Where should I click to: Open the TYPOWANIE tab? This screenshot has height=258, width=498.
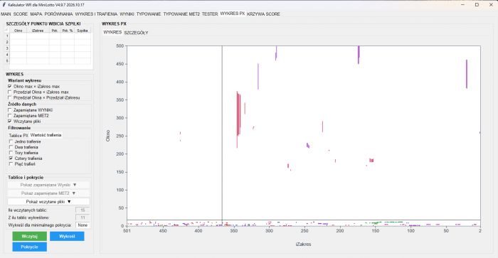[149, 14]
